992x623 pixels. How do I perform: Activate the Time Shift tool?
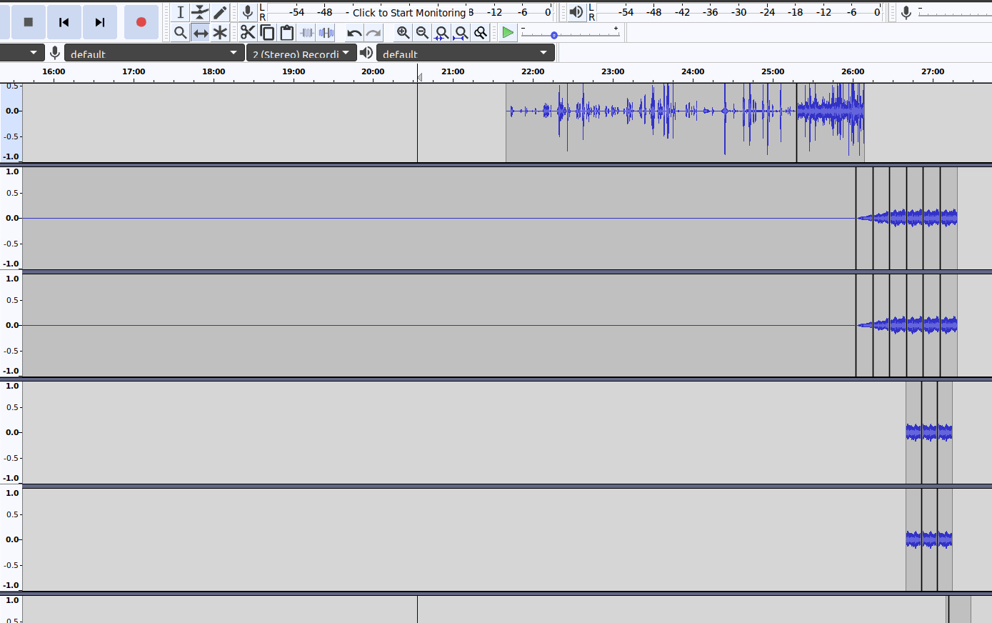coord(201,33)
